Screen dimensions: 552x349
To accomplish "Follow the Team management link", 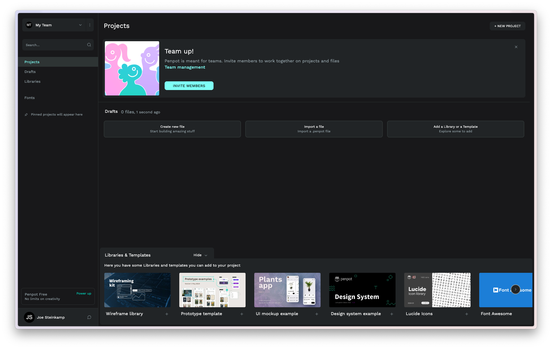I will [x=185, y=67].
